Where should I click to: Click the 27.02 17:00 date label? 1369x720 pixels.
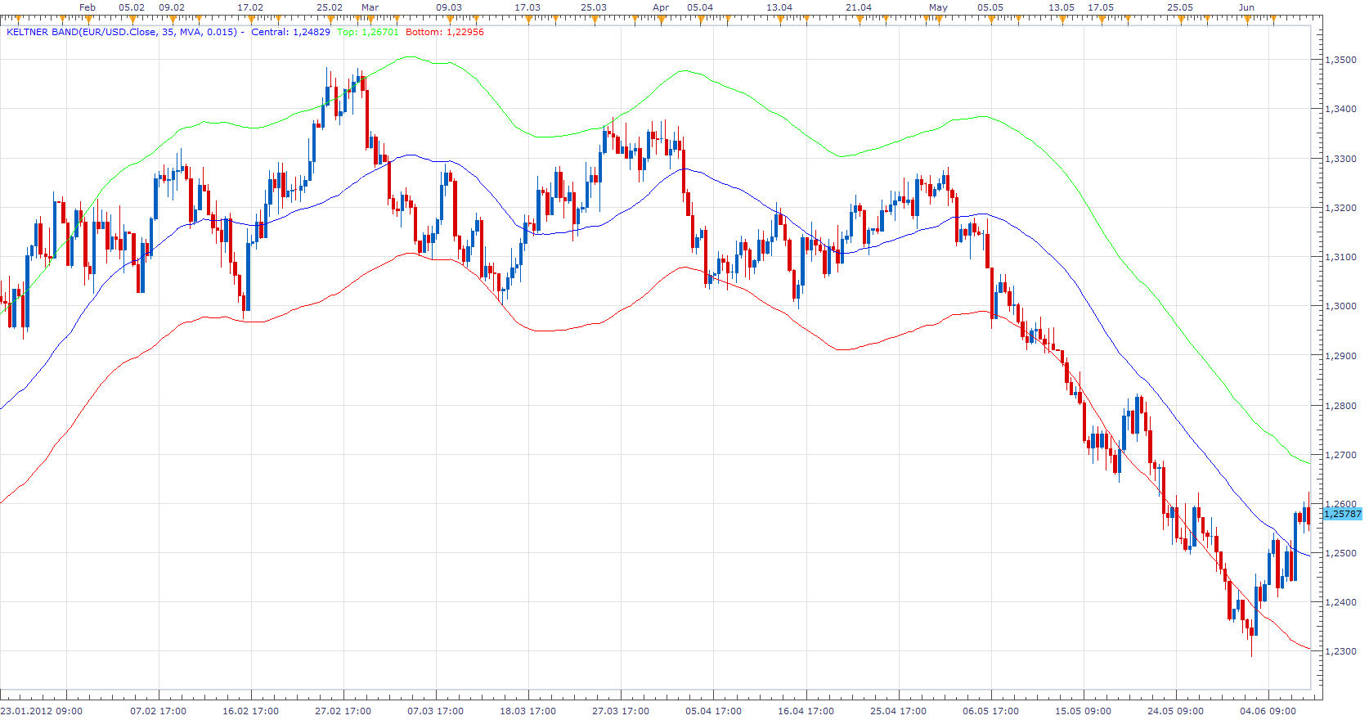click(343, 711)
